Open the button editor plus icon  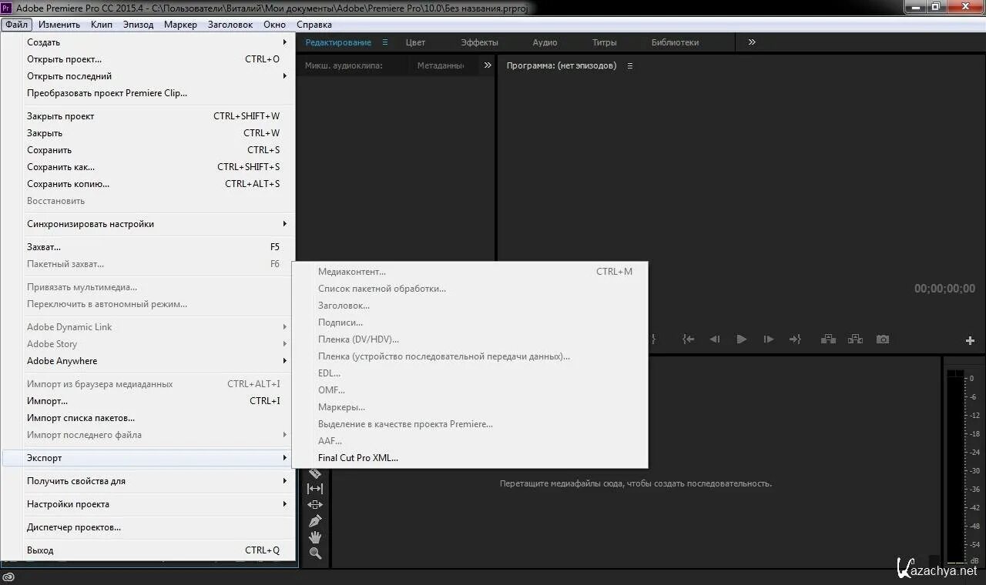[971, 340]
